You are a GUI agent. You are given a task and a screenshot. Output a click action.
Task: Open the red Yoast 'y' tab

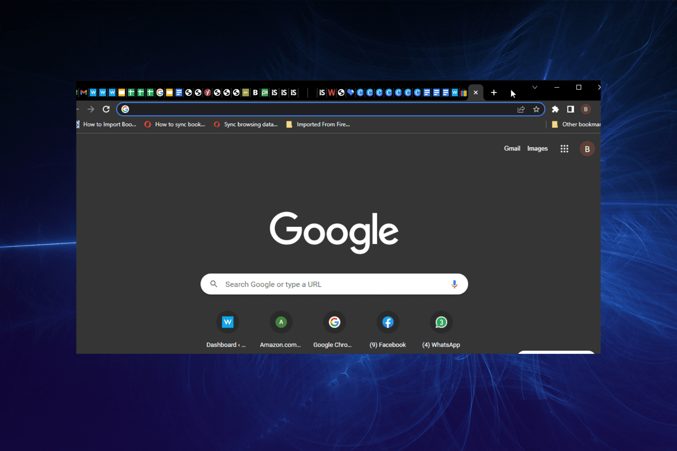tap(208, 93)
